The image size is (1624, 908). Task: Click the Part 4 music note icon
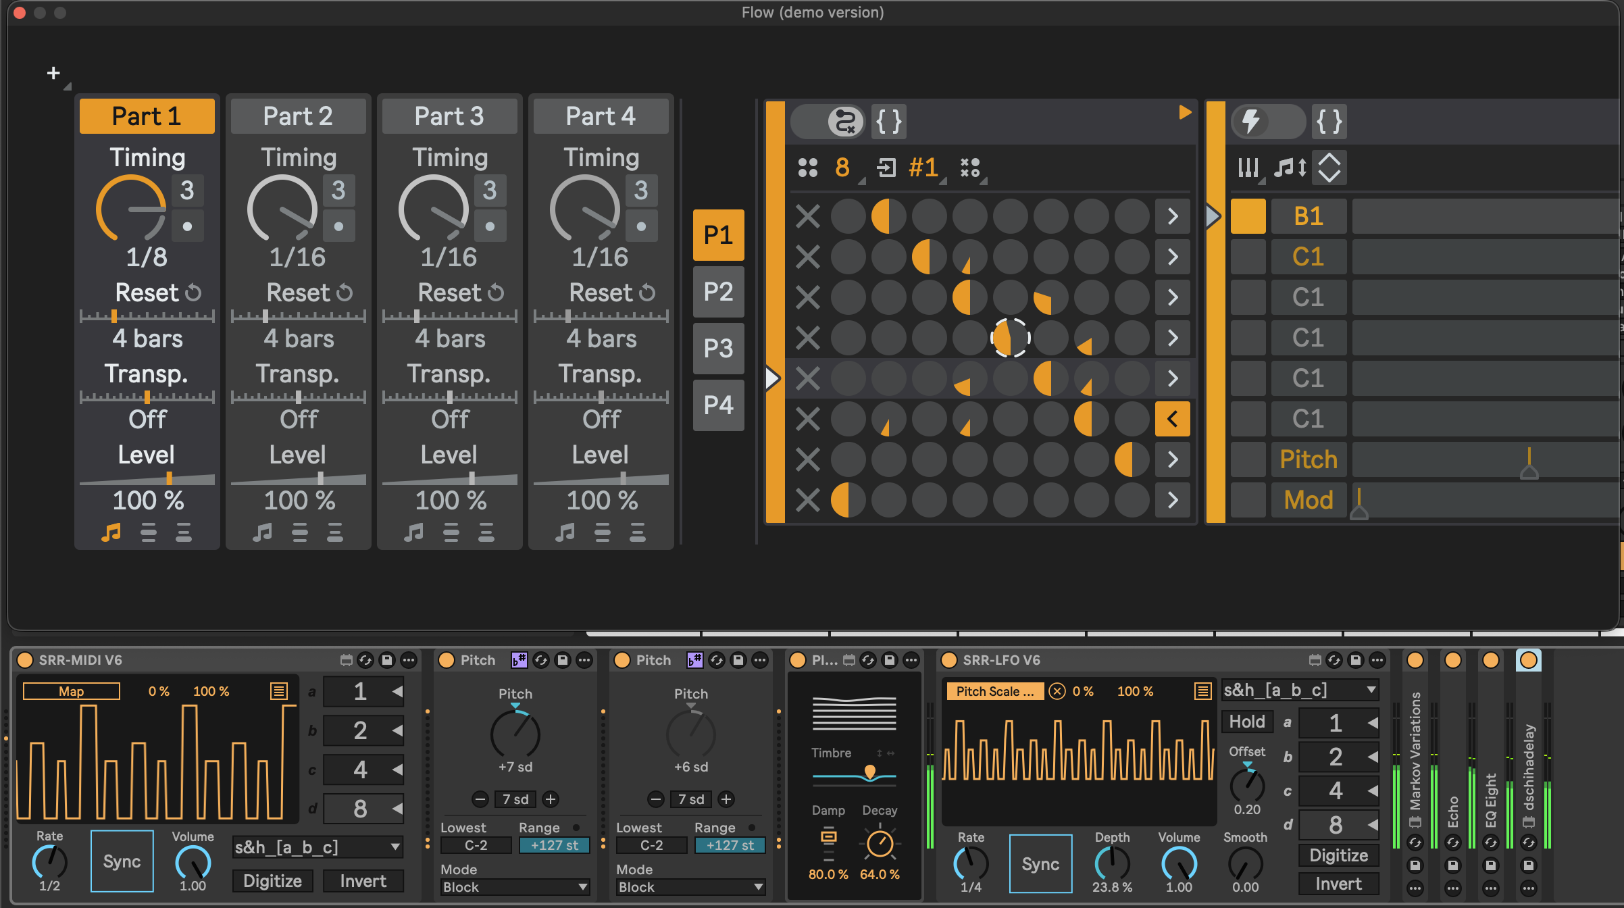565,533
